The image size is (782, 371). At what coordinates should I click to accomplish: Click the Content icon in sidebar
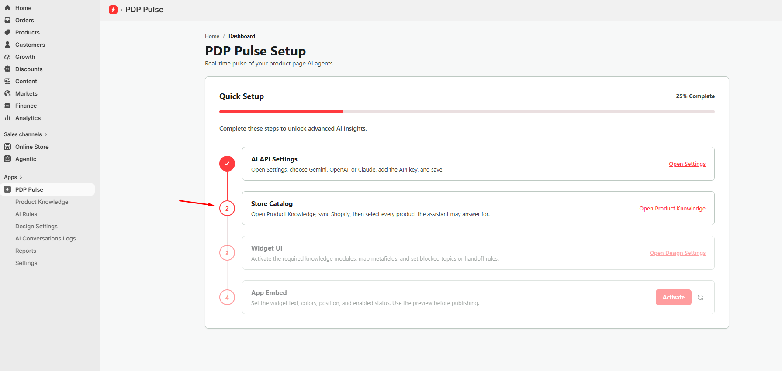(7, 81)
